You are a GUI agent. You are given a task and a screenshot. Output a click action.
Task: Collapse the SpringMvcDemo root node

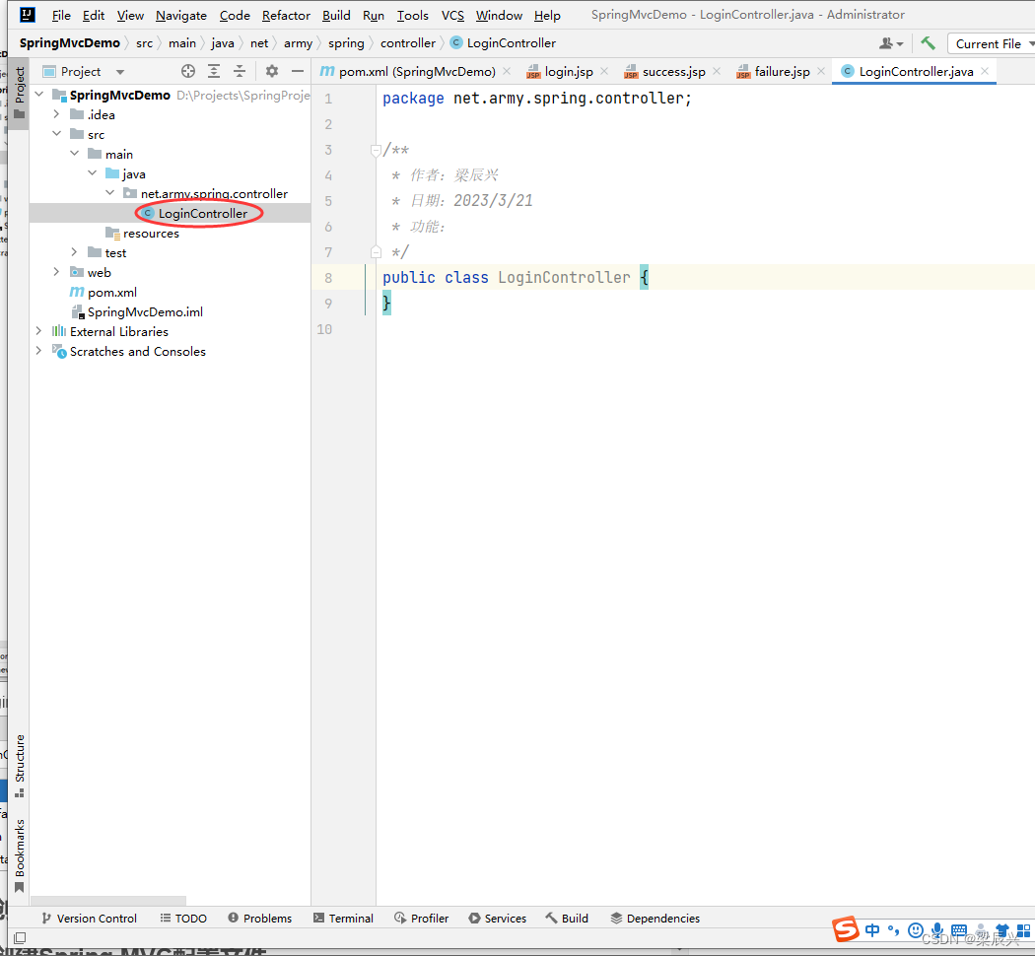(x=39, y=95)
